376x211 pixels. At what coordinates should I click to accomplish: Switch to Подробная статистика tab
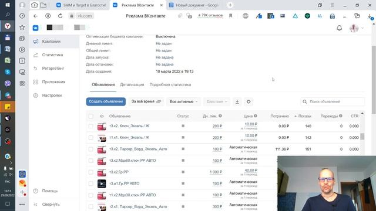(x=170, y=84)
